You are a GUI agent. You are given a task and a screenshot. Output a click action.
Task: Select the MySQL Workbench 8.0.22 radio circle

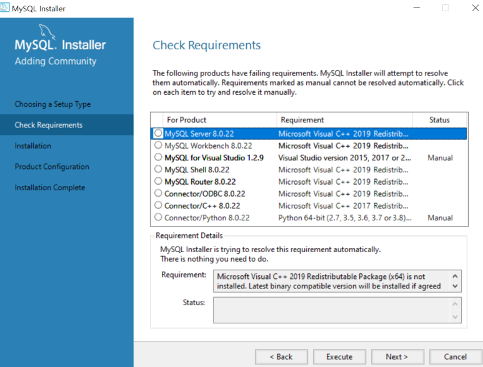[x=158, y=145]
